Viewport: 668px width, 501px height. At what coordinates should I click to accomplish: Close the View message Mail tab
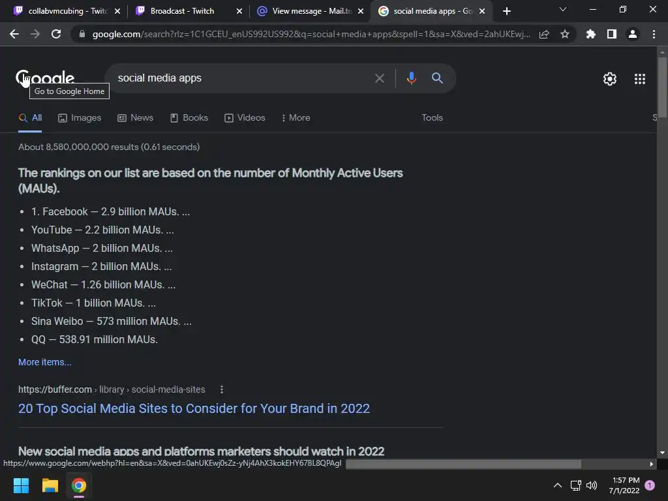pos(361,11)
